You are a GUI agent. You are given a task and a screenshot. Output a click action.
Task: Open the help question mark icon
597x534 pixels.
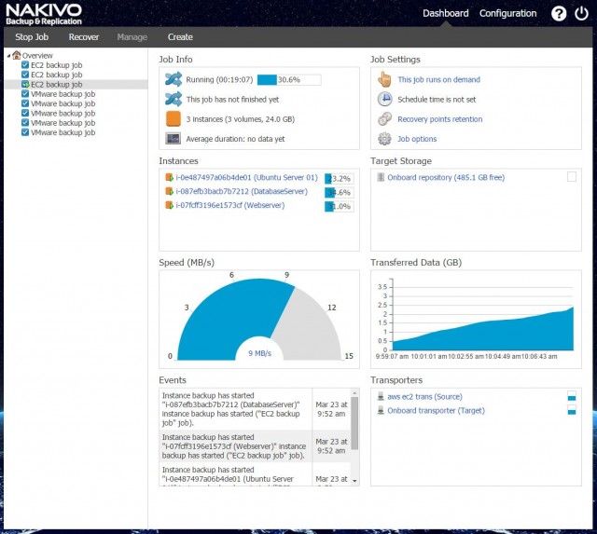[559, 14]
